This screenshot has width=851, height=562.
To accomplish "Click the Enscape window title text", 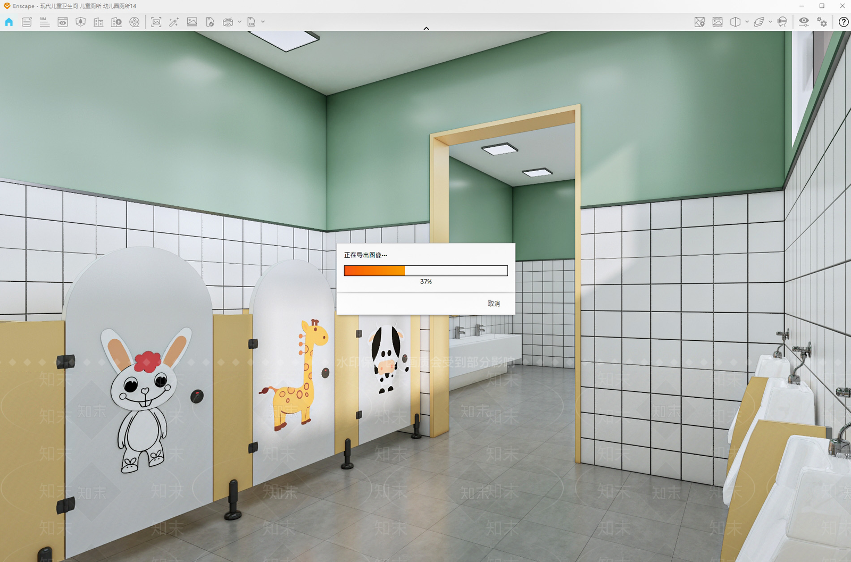I will [x=74, y=6].
